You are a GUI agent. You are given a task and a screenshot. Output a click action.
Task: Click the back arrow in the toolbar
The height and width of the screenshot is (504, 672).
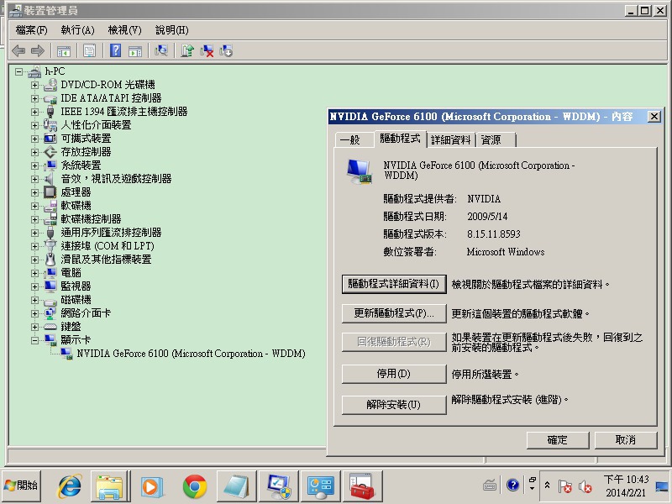tap(18, 50)
